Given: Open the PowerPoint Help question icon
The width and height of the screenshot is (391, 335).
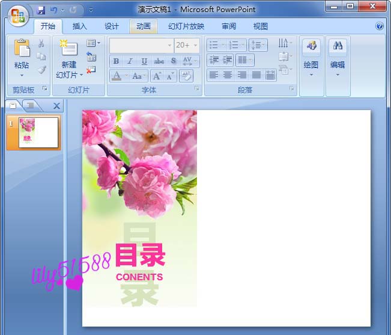Looking at the screenshot, I should (380, 26).
